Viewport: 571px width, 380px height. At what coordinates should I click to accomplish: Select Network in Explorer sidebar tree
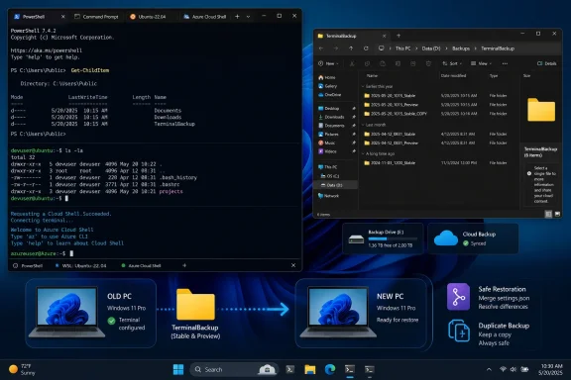328,196
